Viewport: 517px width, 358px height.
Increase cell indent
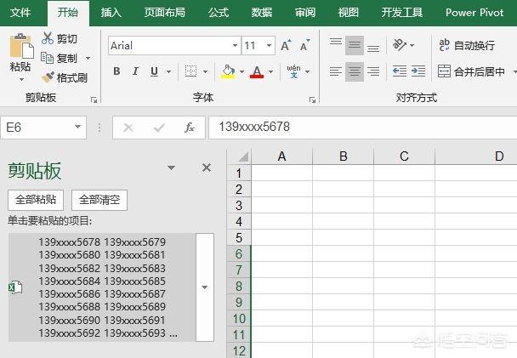click(418, 71)
